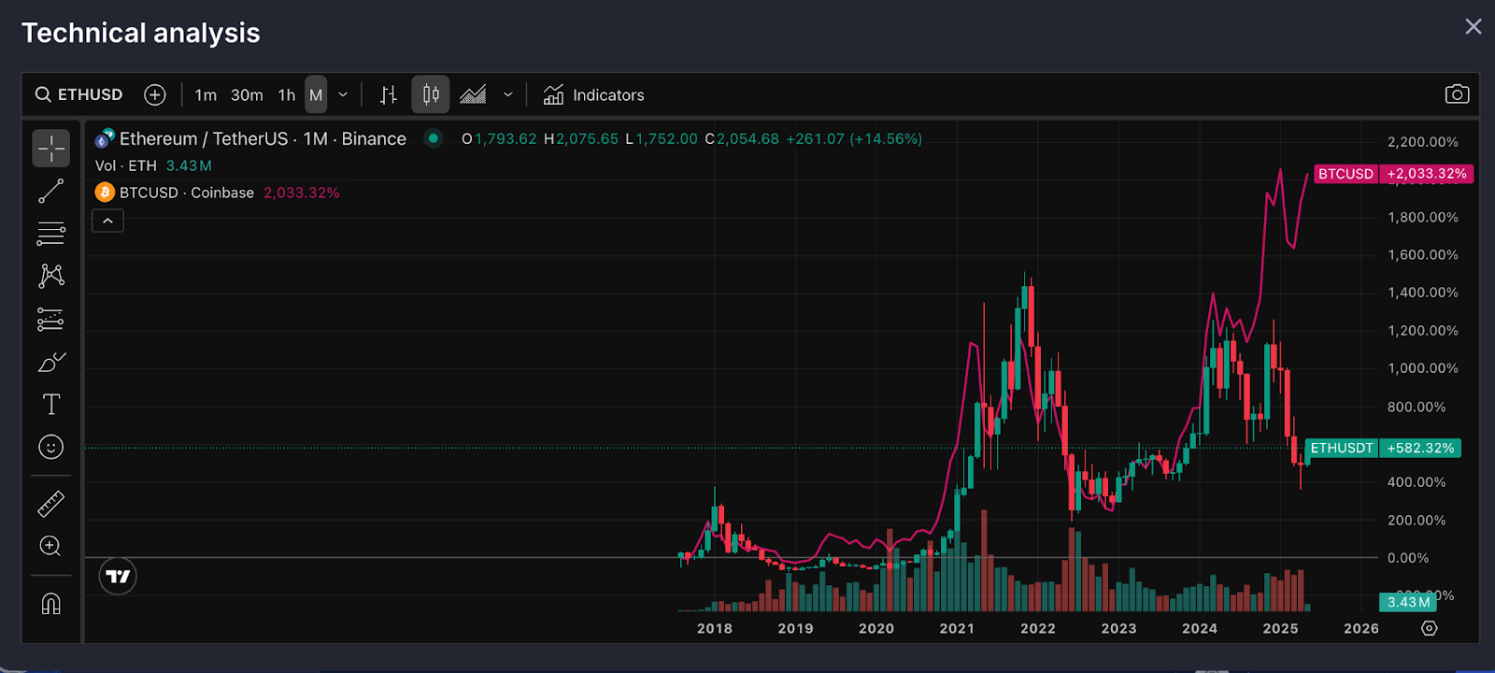The height and width of the screenshot is (673, 1495).
Task: Choose the XABCD pattern tool
Action: [x=51, y=276]
